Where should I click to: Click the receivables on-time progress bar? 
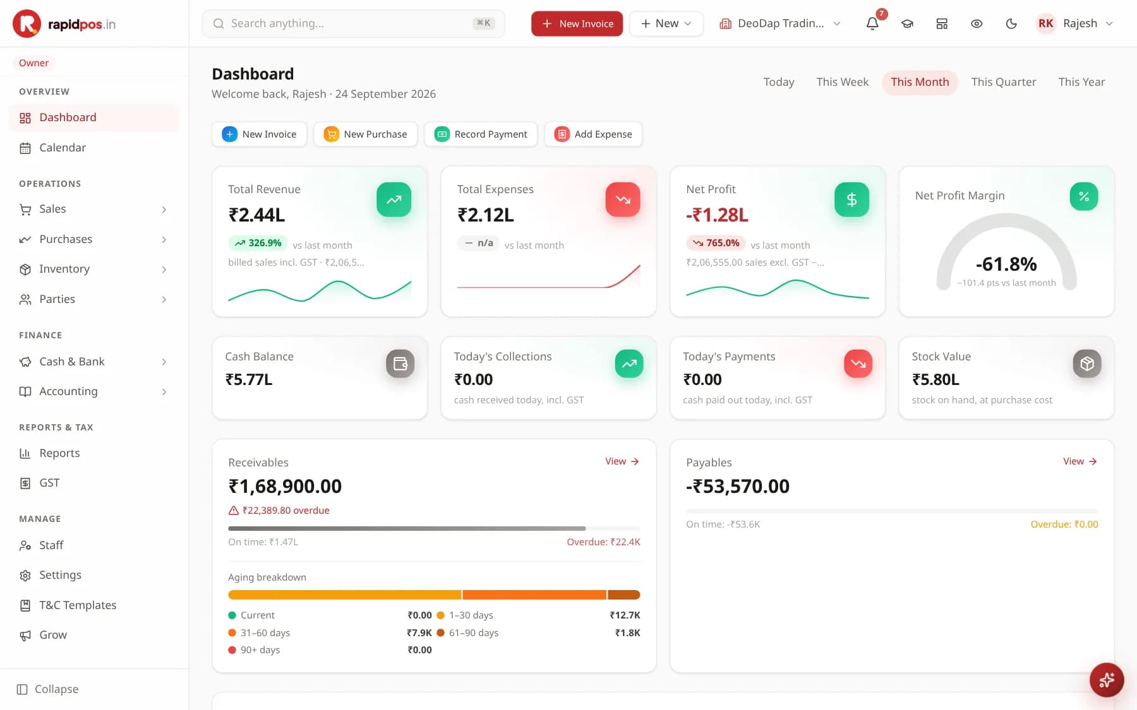407,528
